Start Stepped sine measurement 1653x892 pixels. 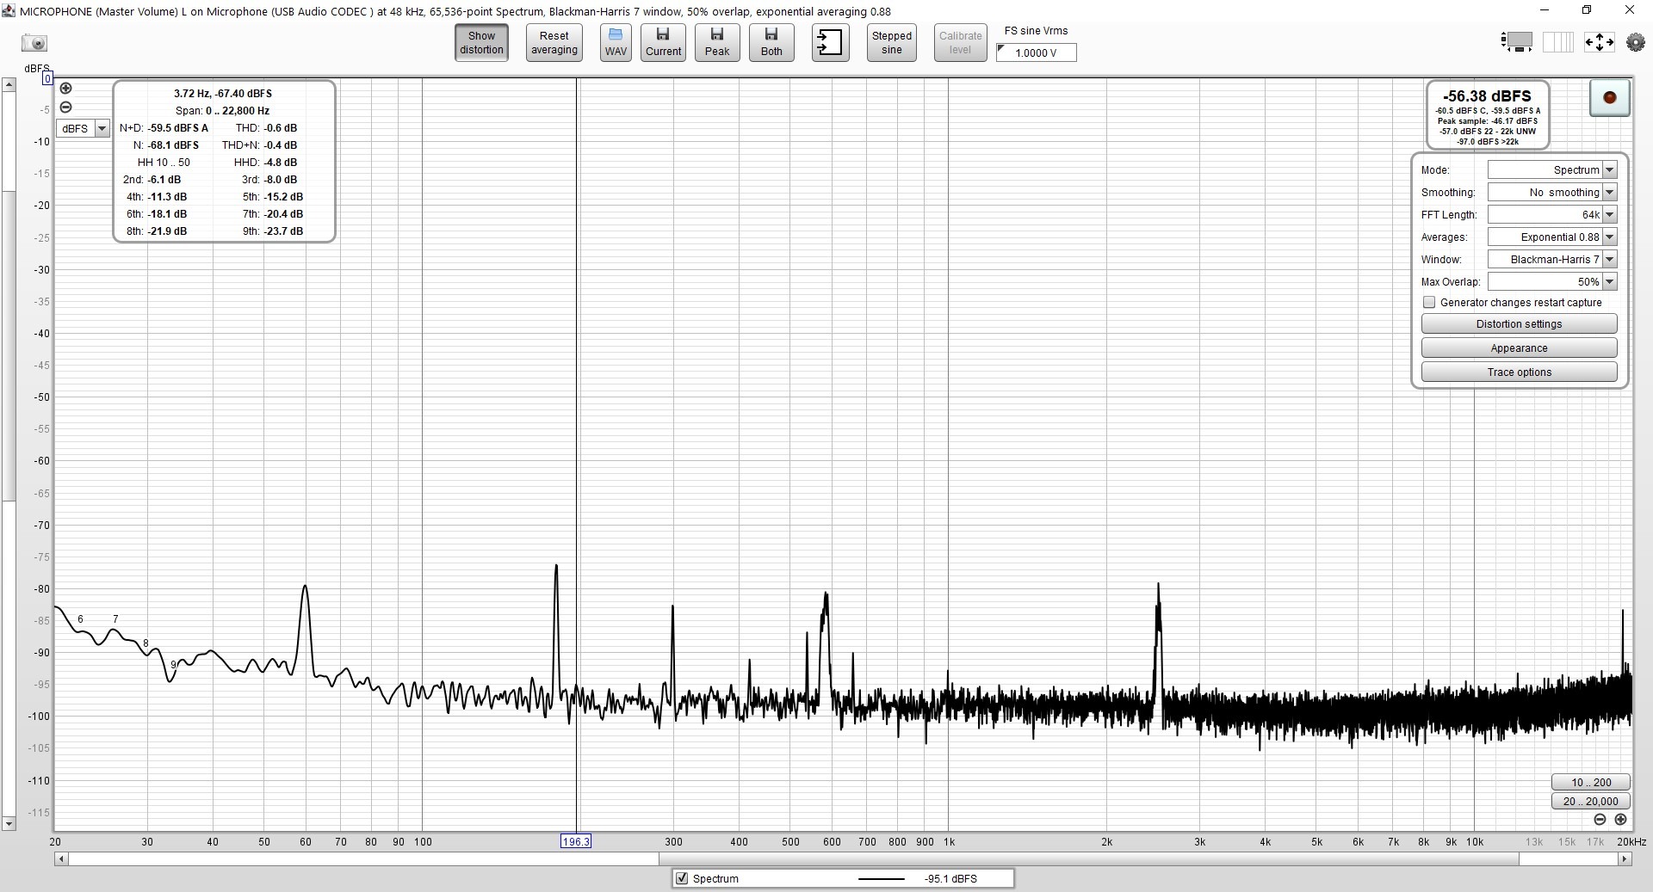click(892, 43)
